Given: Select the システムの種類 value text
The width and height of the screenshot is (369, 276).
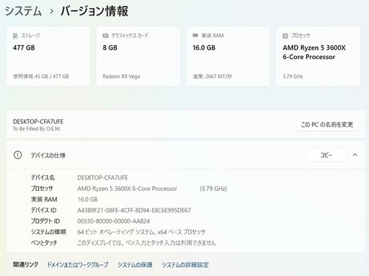Looking at the screenshot, I should 141,232.
